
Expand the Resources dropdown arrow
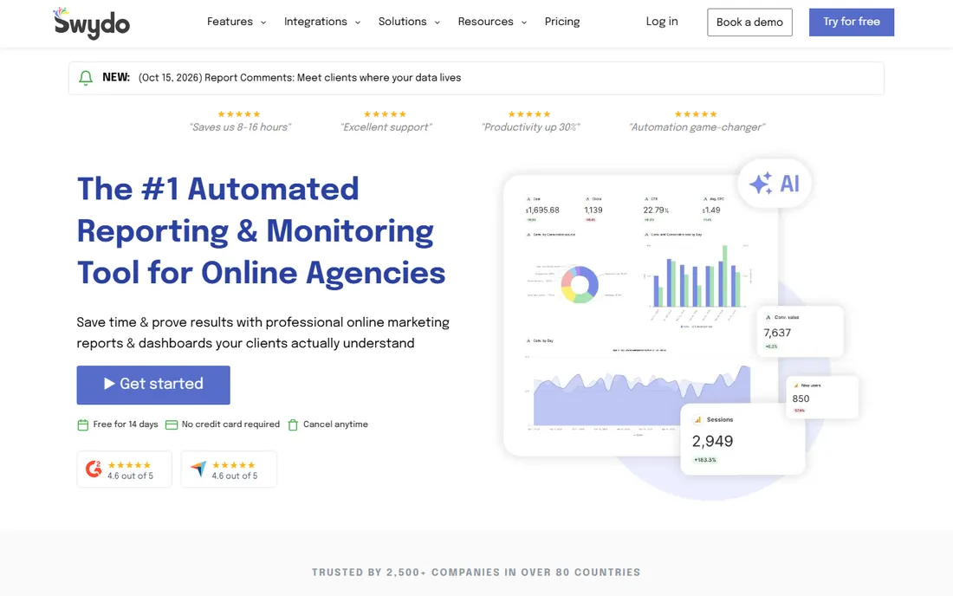tap(524, 23)
